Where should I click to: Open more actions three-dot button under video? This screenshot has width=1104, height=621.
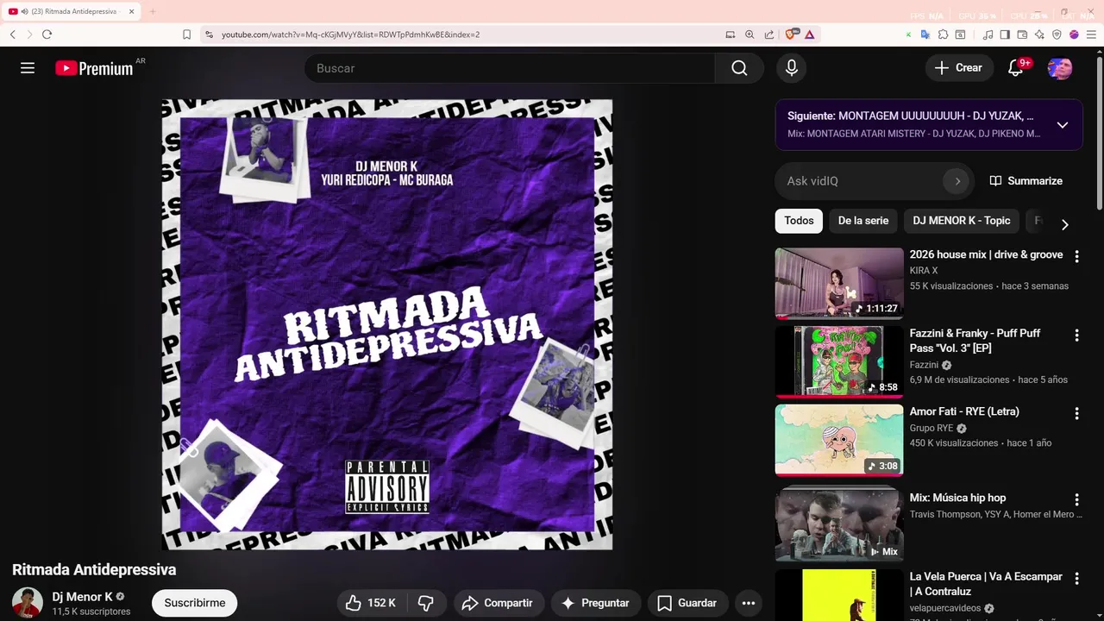pos(749,603)
